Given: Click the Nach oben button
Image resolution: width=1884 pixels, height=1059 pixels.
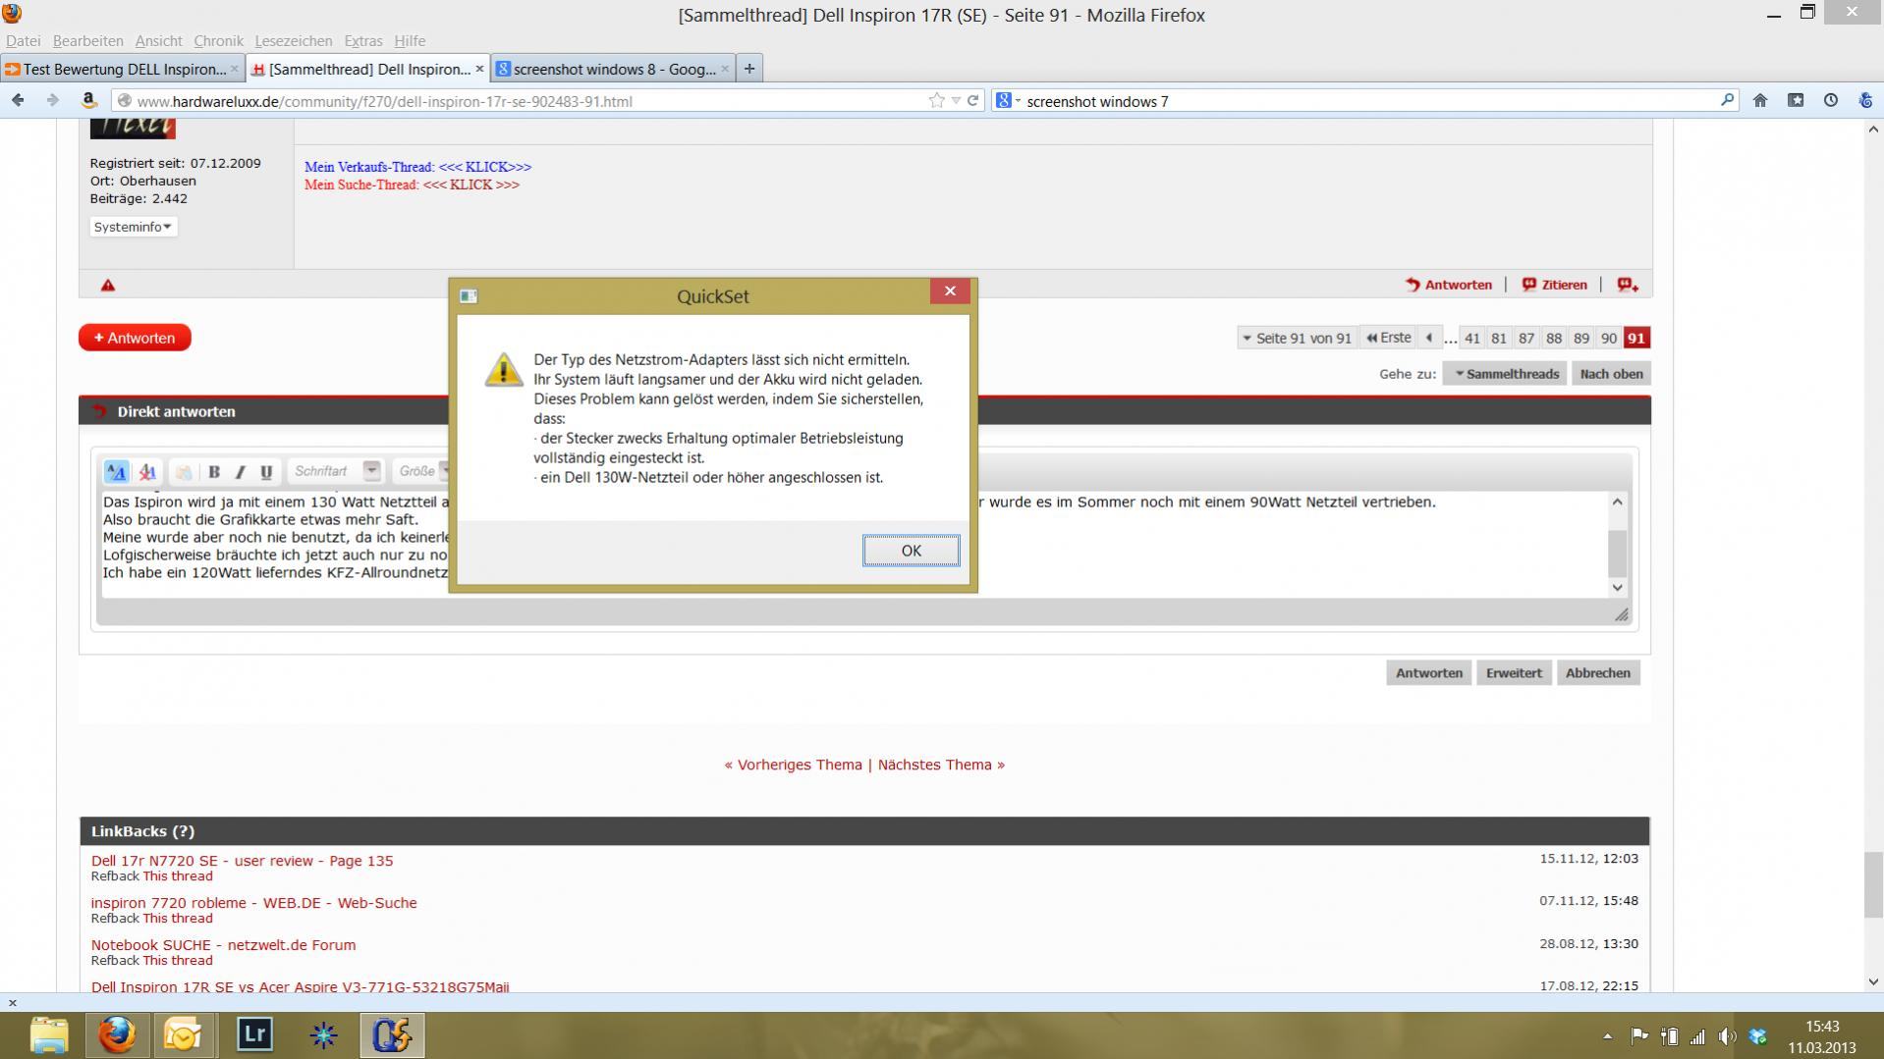Looking at the screenshot, I should tap(1611, 374).
